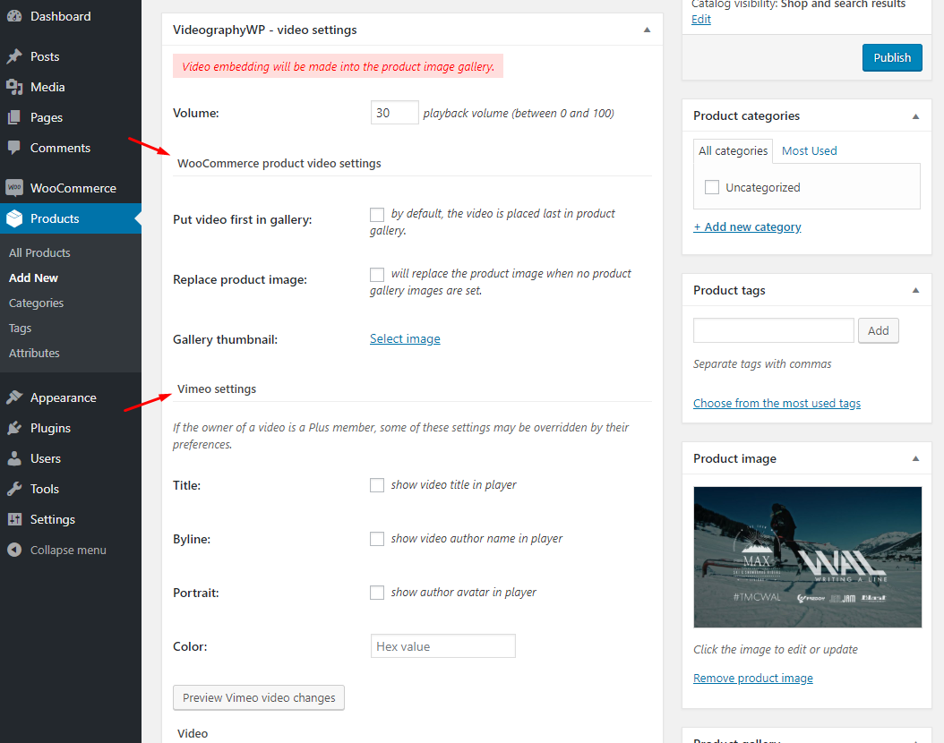Click the Users person icon
This screenshot has width=944, height=743.
14,458
